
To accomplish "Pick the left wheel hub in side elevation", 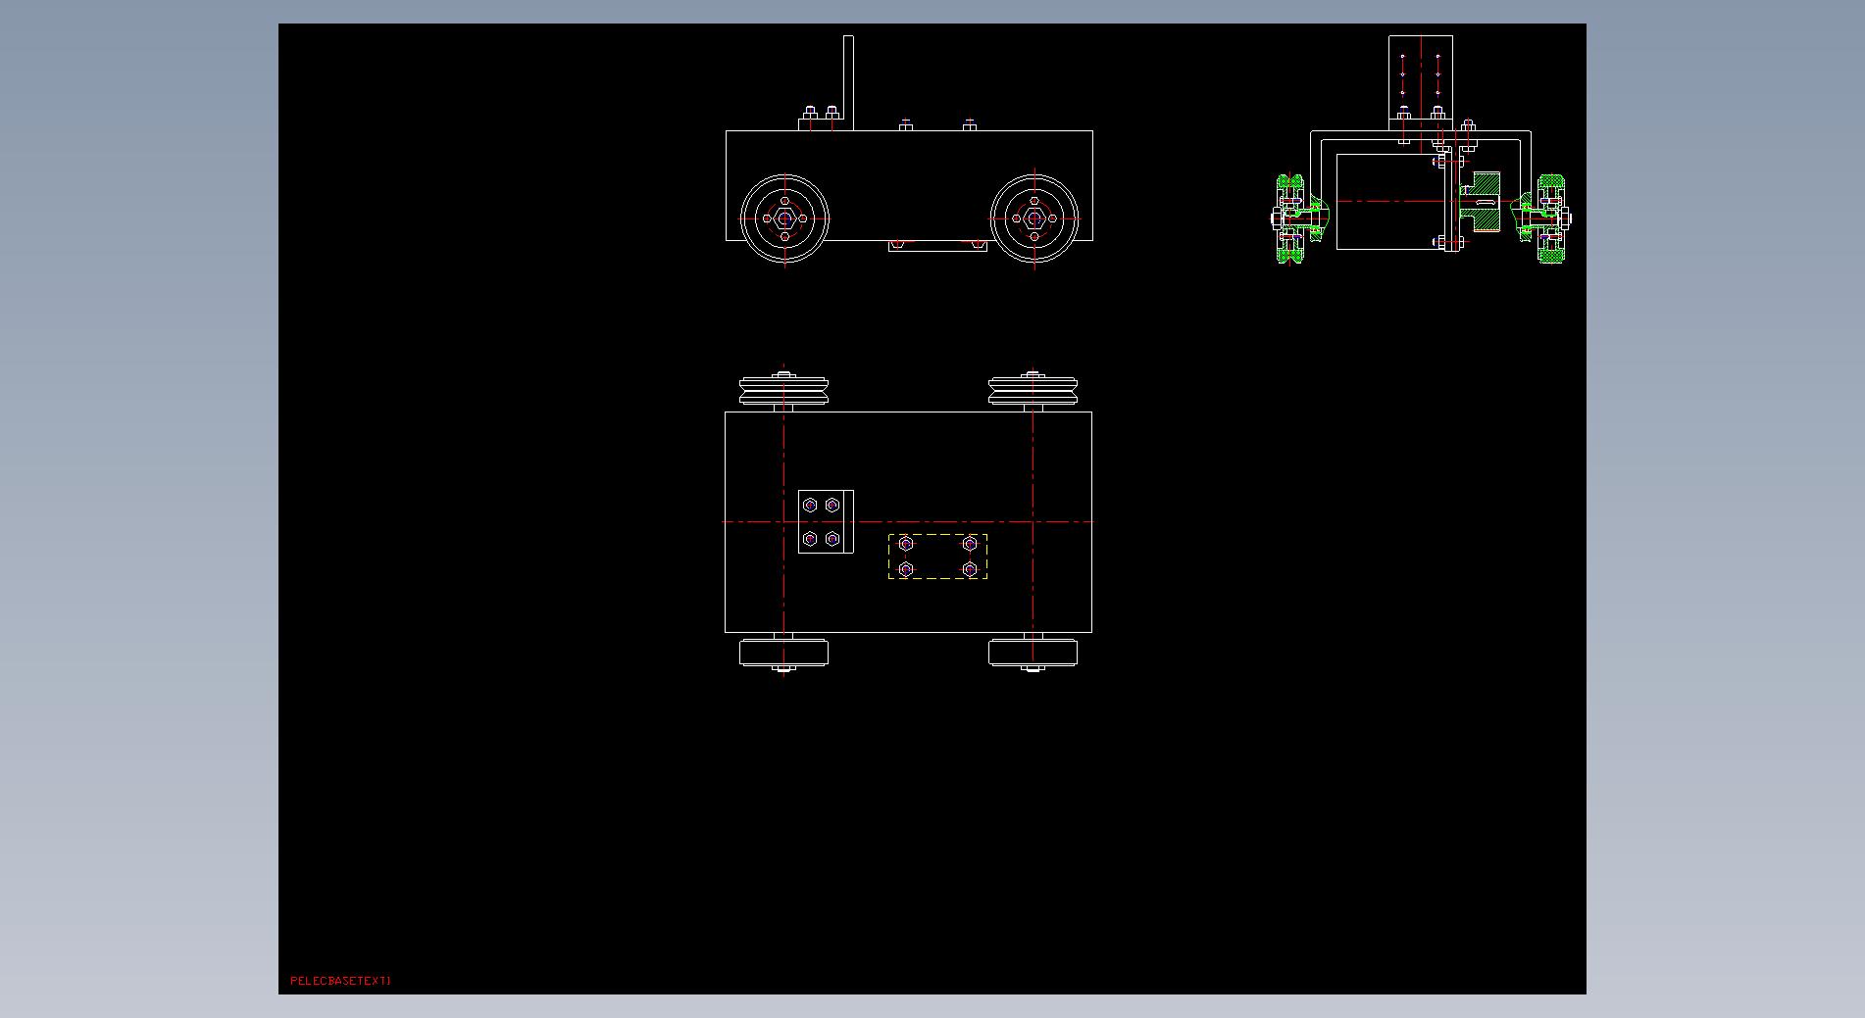I will [784, 219].
